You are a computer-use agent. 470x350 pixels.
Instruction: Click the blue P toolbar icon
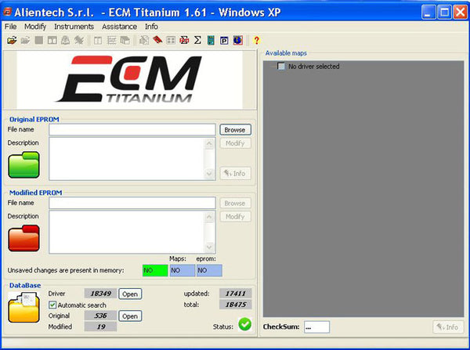click(224, 40)
